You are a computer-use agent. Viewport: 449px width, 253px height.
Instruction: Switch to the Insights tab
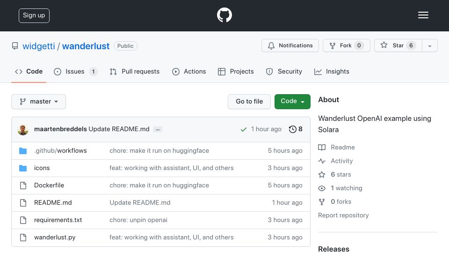[x=332, y=71]
